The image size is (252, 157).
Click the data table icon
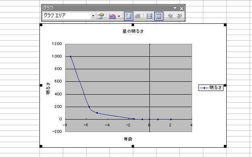[137, 16]
